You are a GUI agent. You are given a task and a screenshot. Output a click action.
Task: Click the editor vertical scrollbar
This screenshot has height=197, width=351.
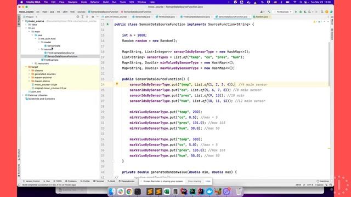pos(329,63)
